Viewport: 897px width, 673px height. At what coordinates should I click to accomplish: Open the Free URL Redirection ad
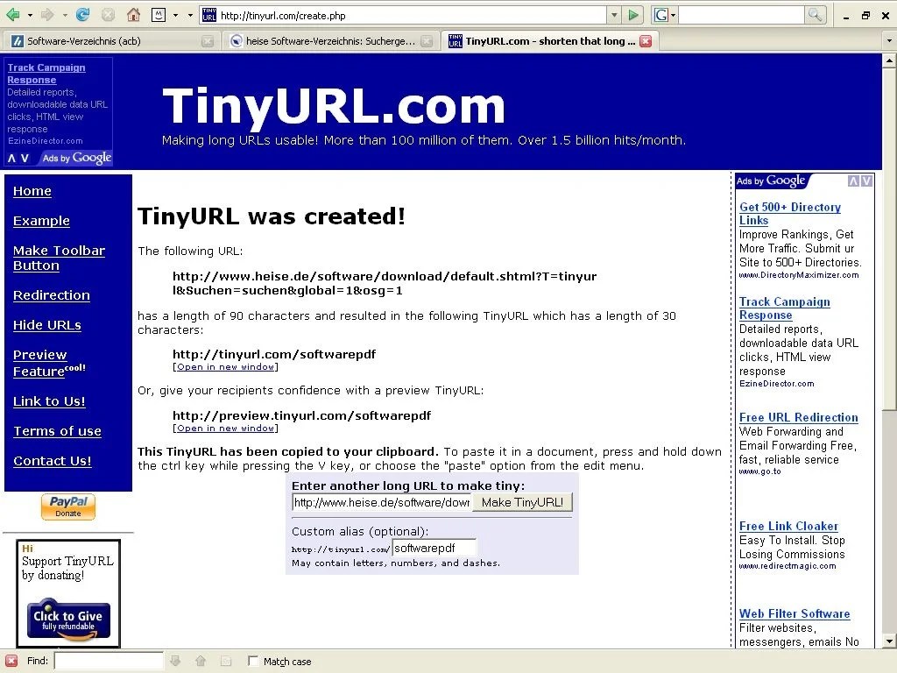[x=798, y=417]
